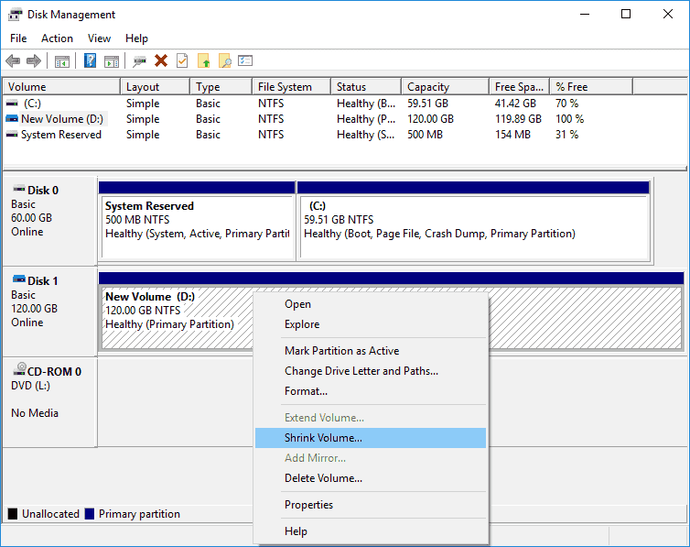Select Delete Volume... in the context menu

323,478
